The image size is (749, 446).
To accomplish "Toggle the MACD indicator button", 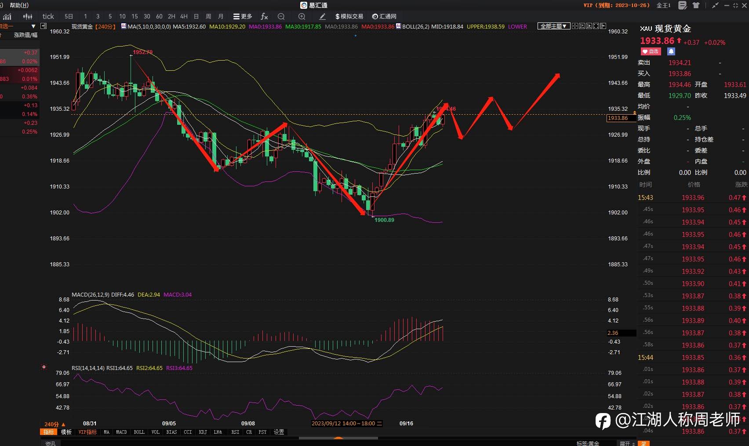I will (122, 432).
